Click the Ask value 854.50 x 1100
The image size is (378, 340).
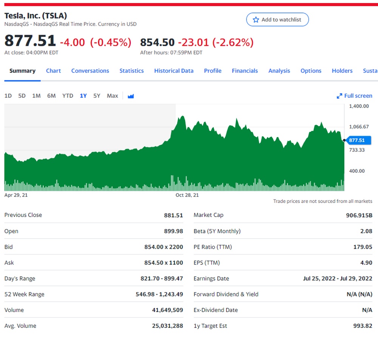[x=164, y=263]
